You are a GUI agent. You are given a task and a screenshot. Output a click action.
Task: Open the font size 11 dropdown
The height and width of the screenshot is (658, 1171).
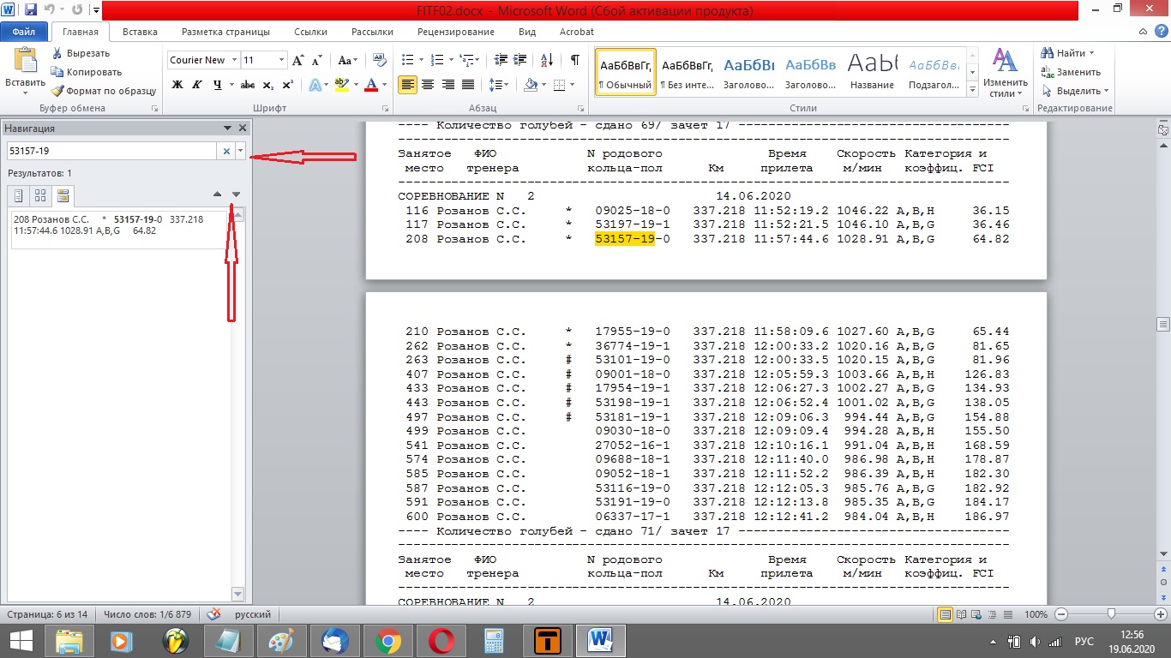(281, 60)
